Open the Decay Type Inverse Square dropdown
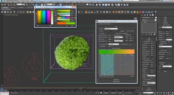 [119, 41]
